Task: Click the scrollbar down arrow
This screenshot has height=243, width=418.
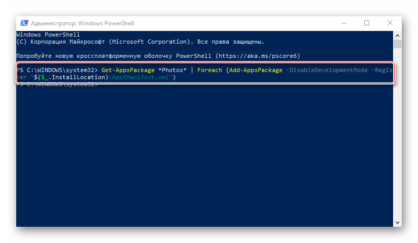Action: tap(397, 223)
